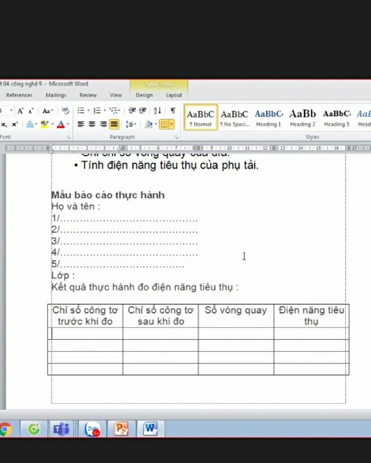Open the Change Case menu
371x463 pixels.
47,111
